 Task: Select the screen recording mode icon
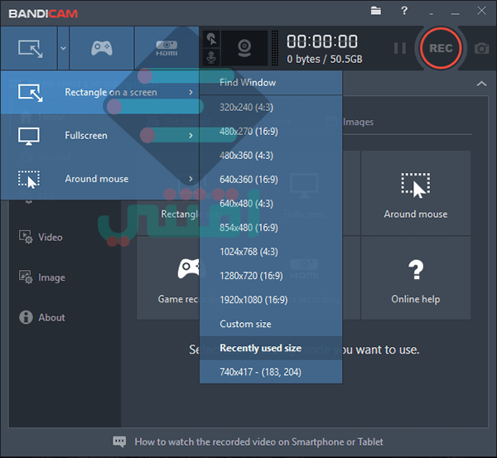(x=29, y=48)
